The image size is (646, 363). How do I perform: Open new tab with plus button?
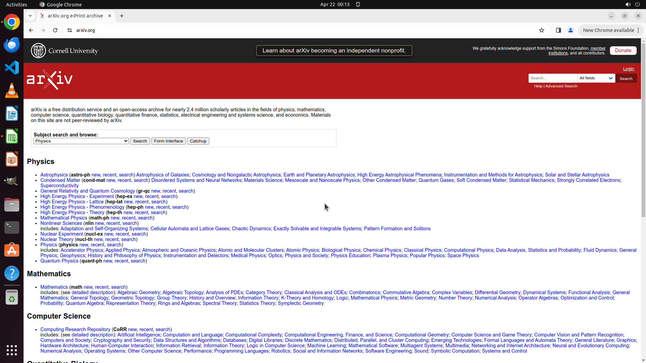[x=122, y=16]
